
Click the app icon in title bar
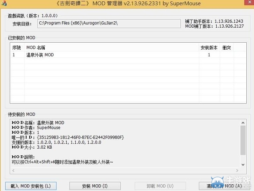tap(4, 3)
